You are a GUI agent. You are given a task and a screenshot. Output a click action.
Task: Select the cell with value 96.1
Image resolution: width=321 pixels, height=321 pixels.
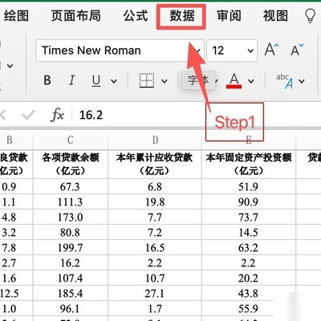click(x=70, y=308)
